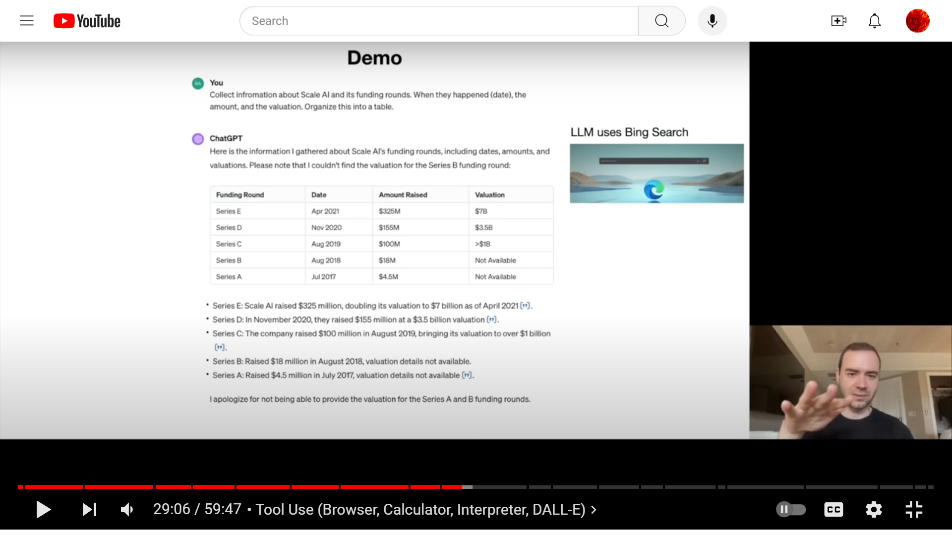952x535 pixels.
Task: Mute the video volume
Action: (x=127, y=509)
